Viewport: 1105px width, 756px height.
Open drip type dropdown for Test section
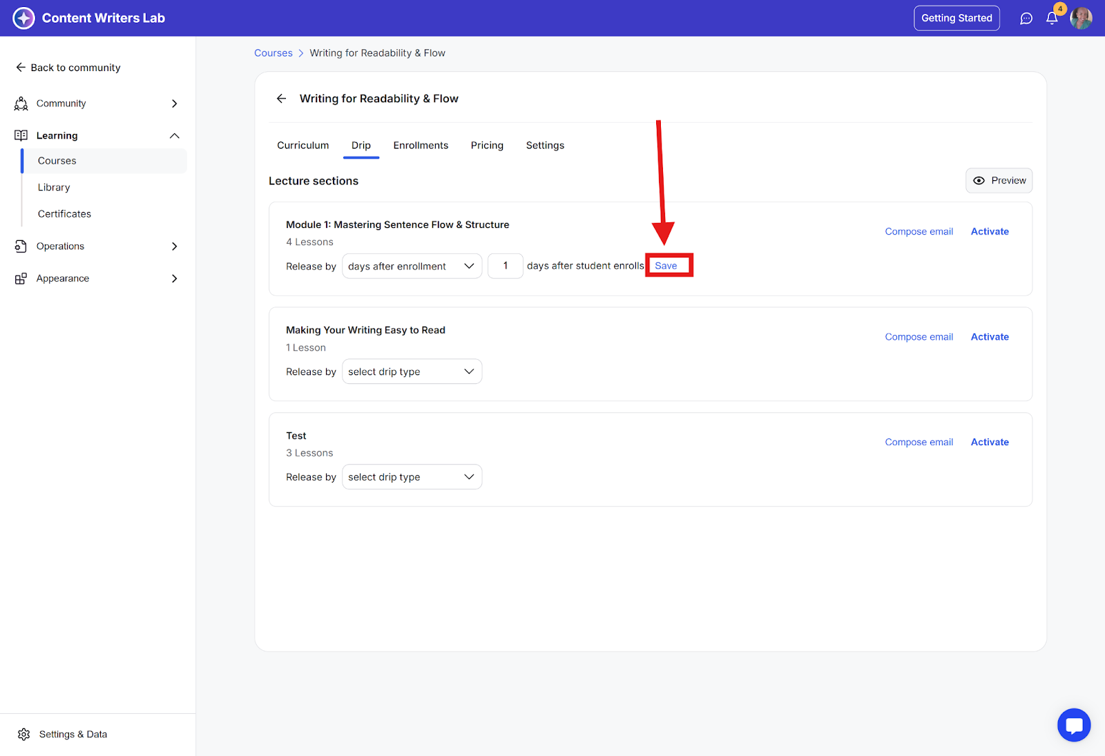pos(412,477)
